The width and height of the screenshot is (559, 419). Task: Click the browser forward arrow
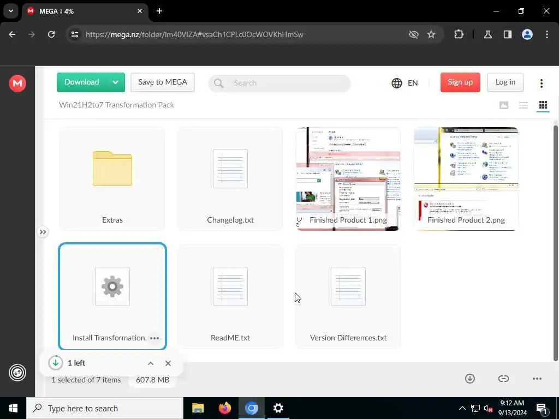[32, 34]
